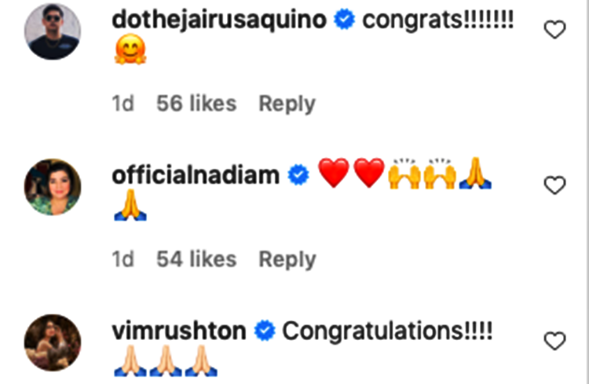Image resolution: width=589 pixels, height=384 pixels.
Task: Like vimrushton's Congratulations comment via heart icon
Action: pyautogui.click(x=554, y=341)
